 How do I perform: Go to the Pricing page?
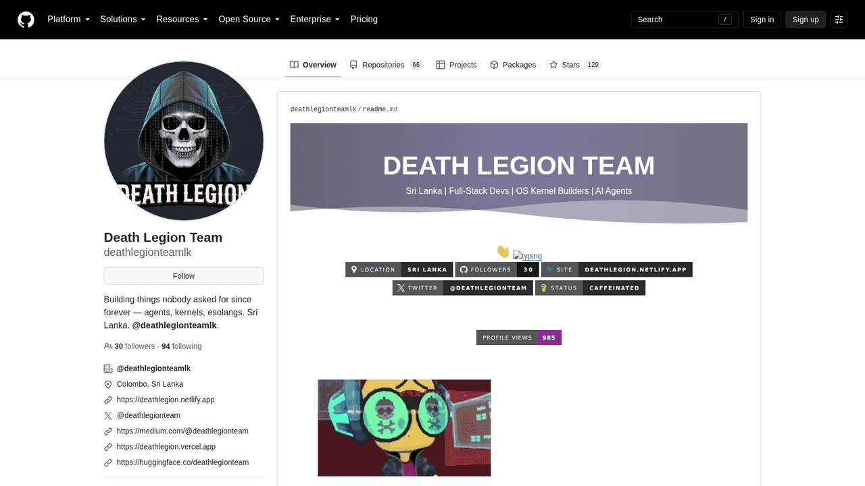point(364,20)
